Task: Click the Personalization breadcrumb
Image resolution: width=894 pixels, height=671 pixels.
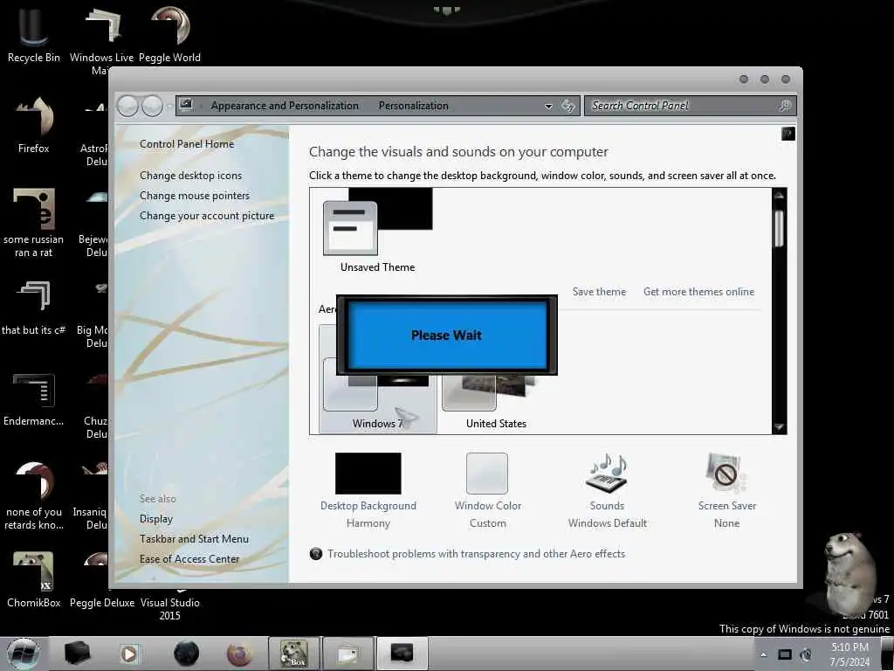Action: point(413,106)
